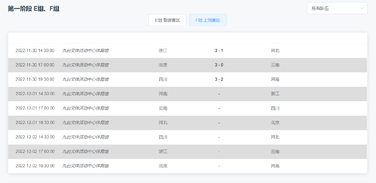376x183 pixels.
Task: Click away team 河北 in the 12-02 14:30 match
Action: click(275, 137)
